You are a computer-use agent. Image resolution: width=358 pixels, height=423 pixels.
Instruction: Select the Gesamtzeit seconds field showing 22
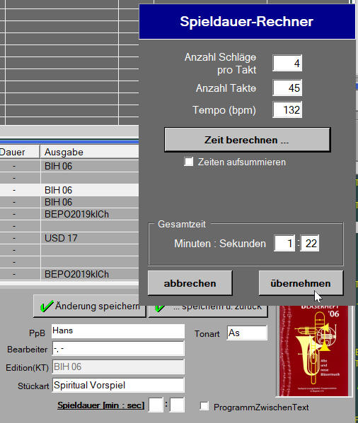[310, 244]
